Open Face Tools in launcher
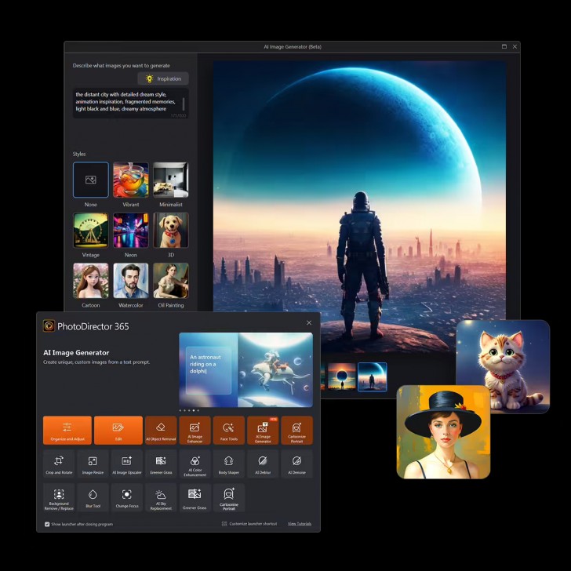Screen dimensions: 571x571 click(x=229, y=430)
